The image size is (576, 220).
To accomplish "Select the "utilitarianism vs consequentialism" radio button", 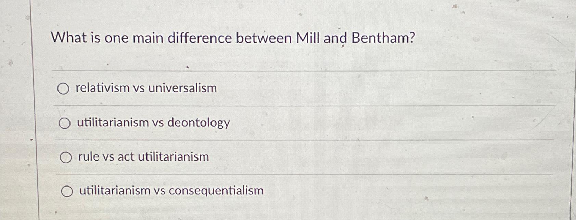I will click(67, 191).
